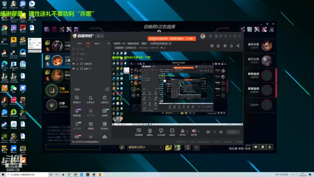Select the 皎月女神 enemy champion row
This screenshot has width=314, height=177.
click(260, 61)
